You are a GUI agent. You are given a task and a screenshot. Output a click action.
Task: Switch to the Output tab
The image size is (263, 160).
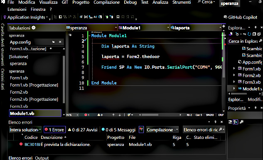[42, 158]
